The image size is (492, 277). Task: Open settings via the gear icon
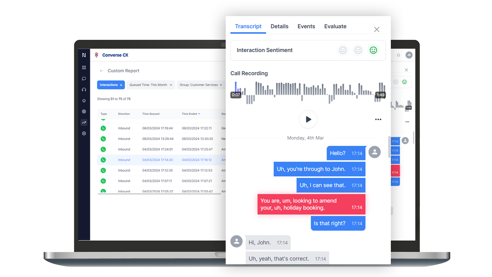coord(84,133)
